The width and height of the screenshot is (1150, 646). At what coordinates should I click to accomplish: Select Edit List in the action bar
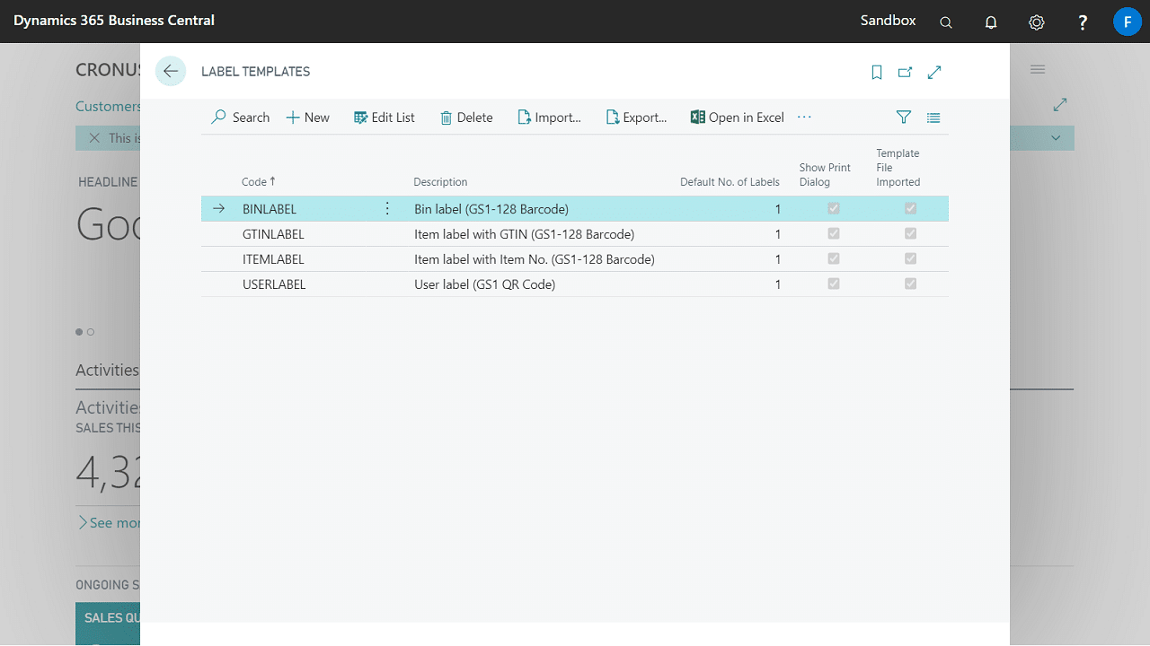[x=385, y=118]
